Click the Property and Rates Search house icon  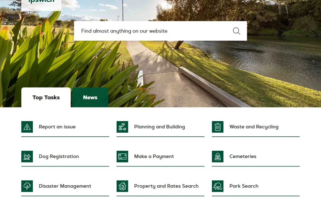(122, 186)
